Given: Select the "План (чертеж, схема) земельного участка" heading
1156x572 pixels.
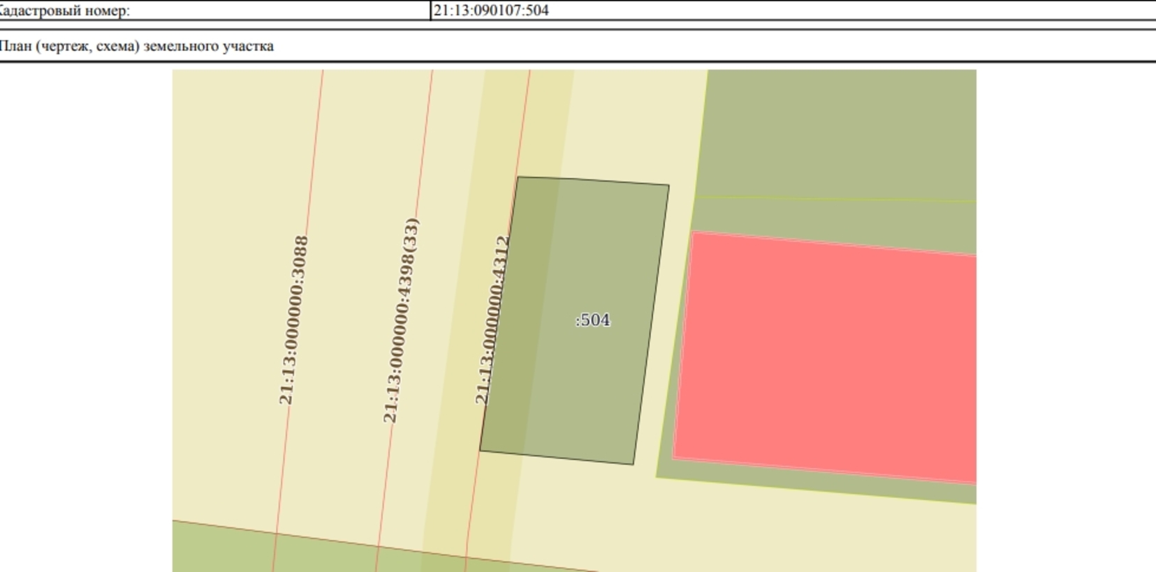Looking at the screenshot, I should coord(137,46).
